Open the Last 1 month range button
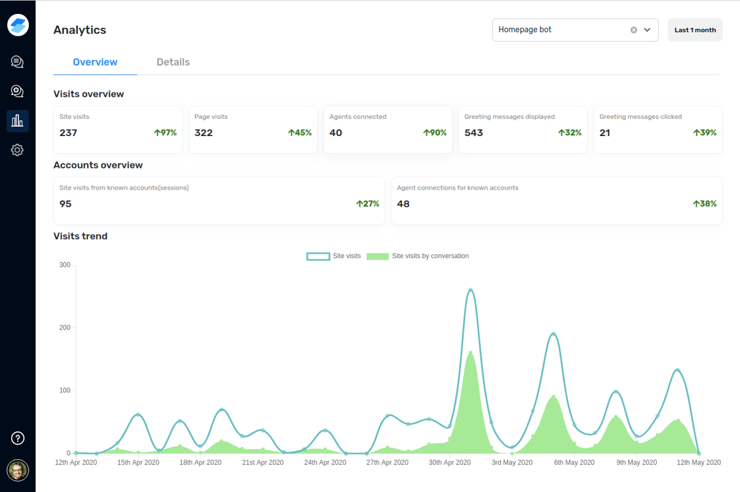The width and height of the screenshot is (740, 492). [694, 30]
